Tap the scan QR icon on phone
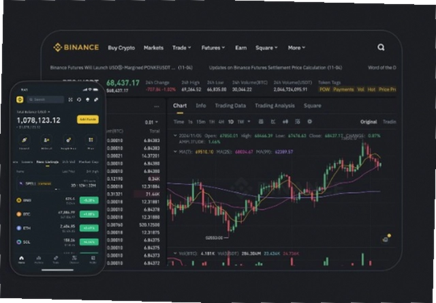436x303 pixels. point(70,100)
